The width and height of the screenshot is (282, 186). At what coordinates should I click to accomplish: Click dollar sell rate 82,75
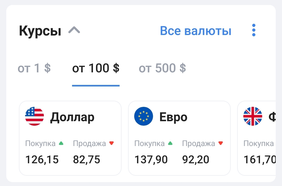86,160
